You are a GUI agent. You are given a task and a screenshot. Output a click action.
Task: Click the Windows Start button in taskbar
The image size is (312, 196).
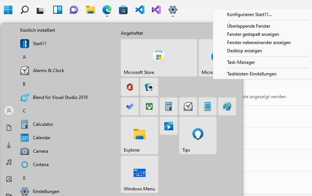coord(8,10)
